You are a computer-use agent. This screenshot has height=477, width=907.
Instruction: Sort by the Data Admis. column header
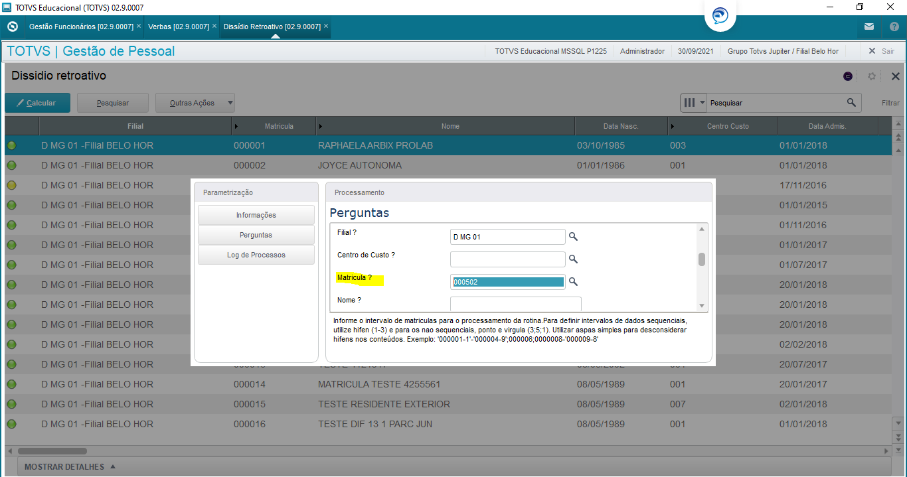click(827, 126)
